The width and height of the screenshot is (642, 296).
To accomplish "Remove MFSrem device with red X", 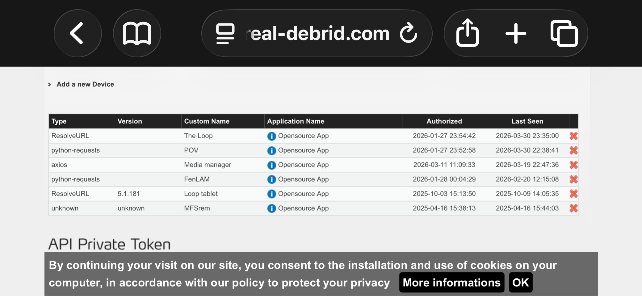I will coord(573,208).
